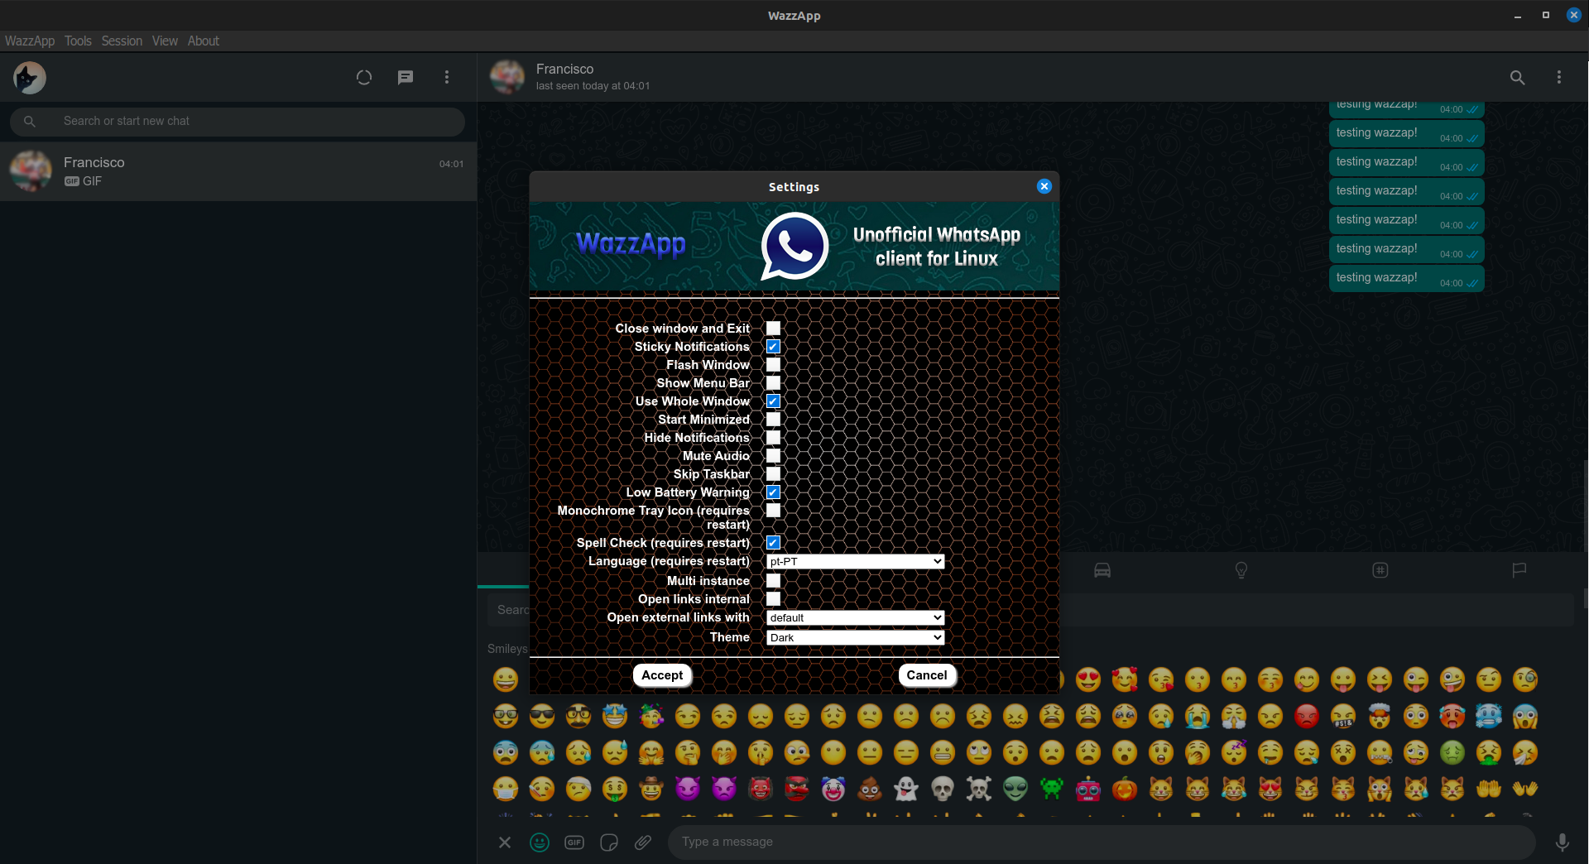The image size is (1589, 864).
Task: Close the Settings dialog with blue X
Action: coord(1044,186)
